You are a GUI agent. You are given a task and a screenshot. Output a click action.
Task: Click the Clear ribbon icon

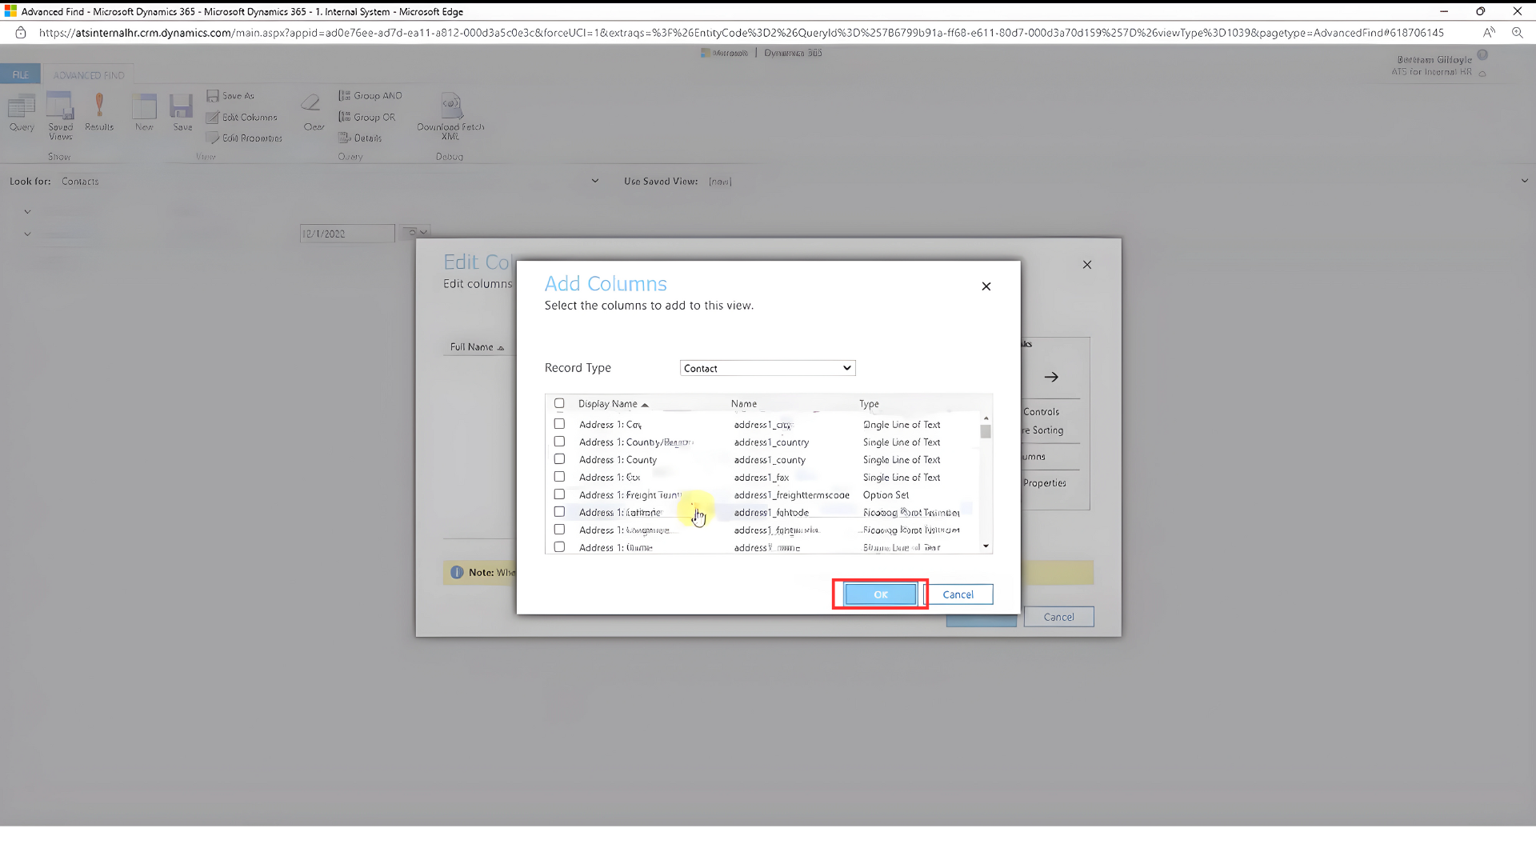pos(313,113)
